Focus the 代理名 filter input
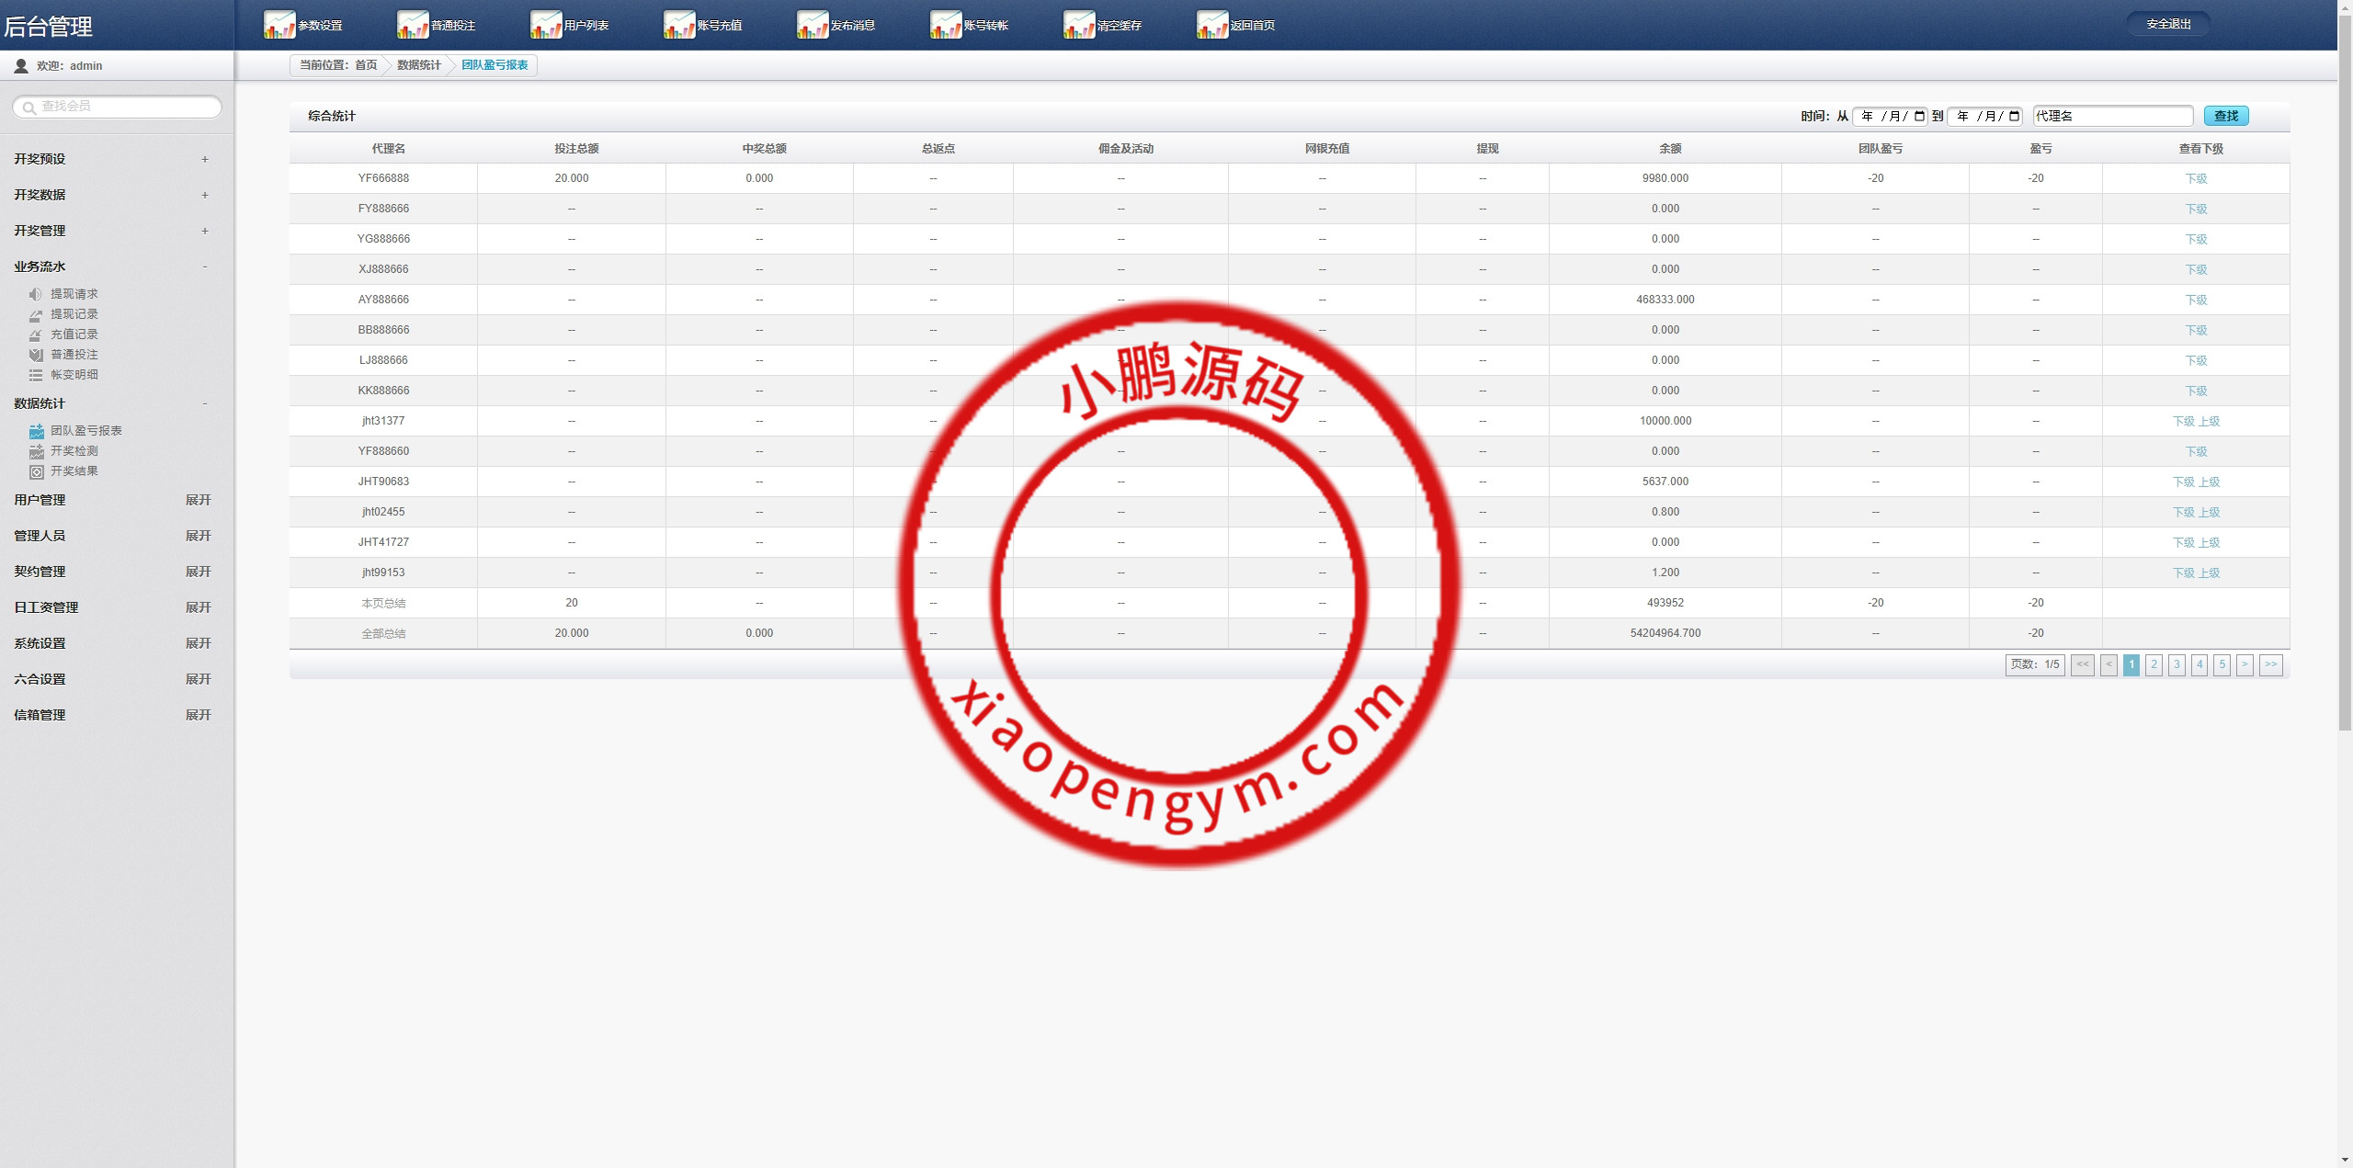The height and width of the screenshot is (1168, 2353). 2112,116
